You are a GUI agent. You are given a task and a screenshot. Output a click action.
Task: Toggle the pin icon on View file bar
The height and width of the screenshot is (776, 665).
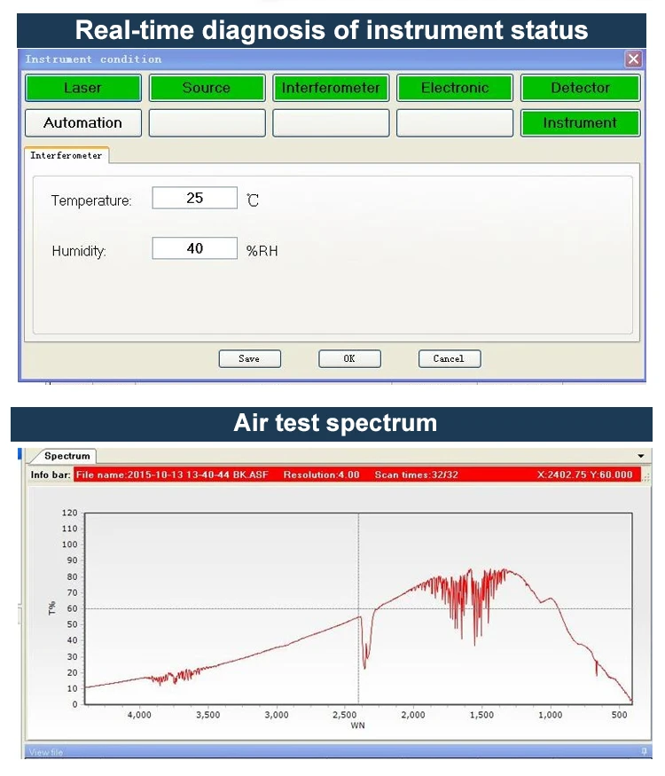(644, 752)
